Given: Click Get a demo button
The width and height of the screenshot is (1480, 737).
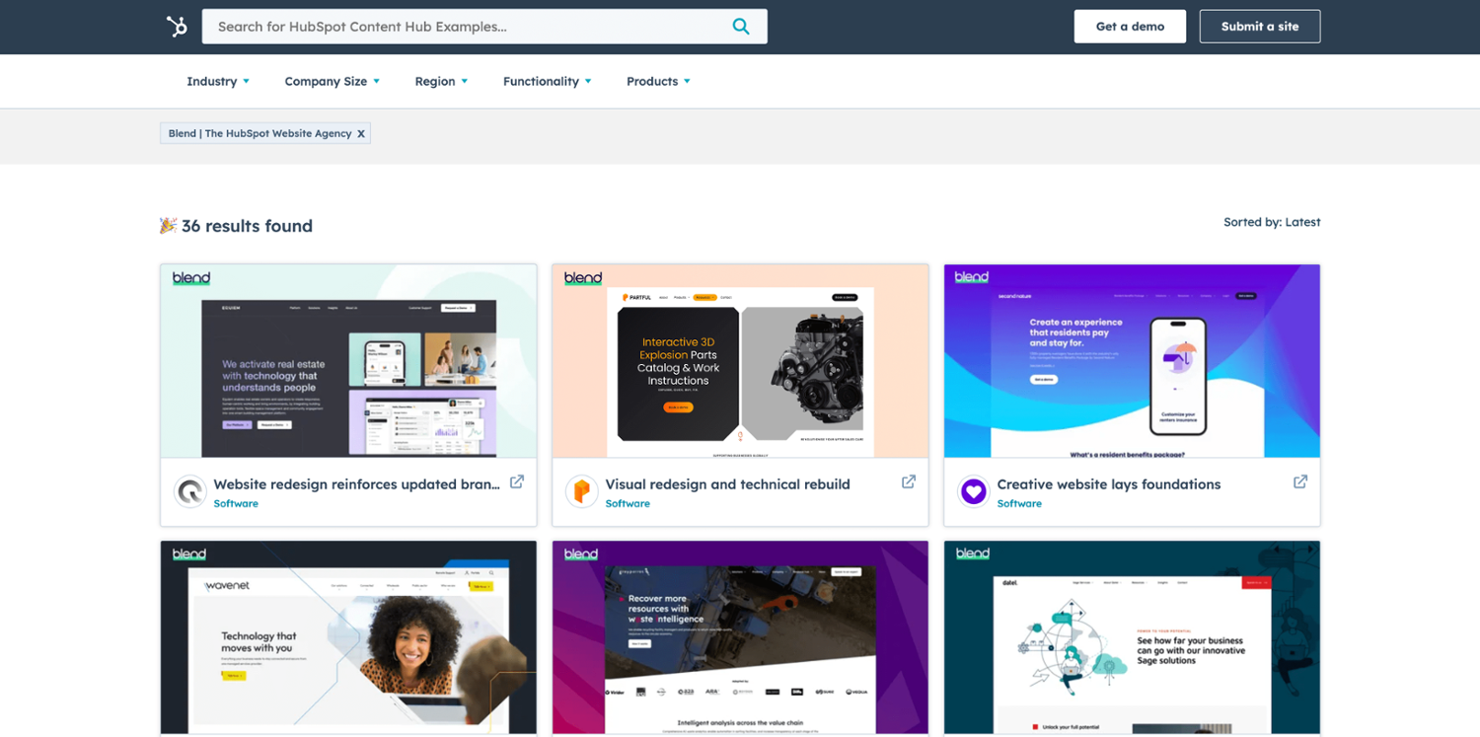Looking at the screenshot, I should (x=1130, y=27).
